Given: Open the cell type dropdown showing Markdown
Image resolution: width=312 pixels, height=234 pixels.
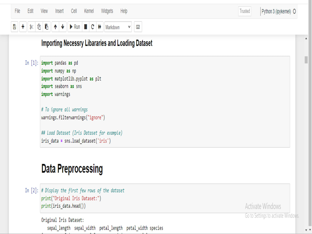Looking at the screenshot, I should [x=118, y=27].
